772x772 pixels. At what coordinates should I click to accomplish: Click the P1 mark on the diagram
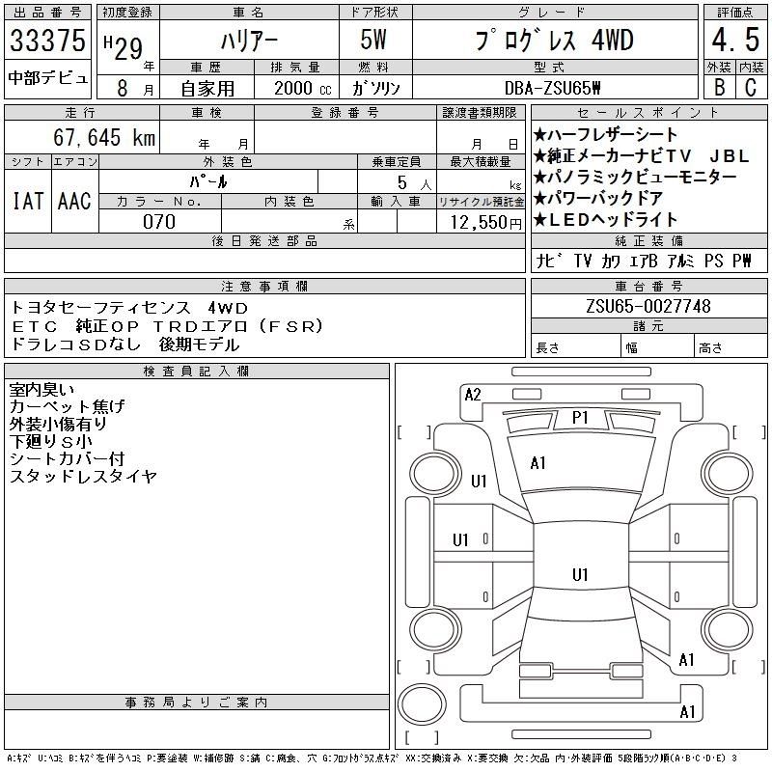580,418
